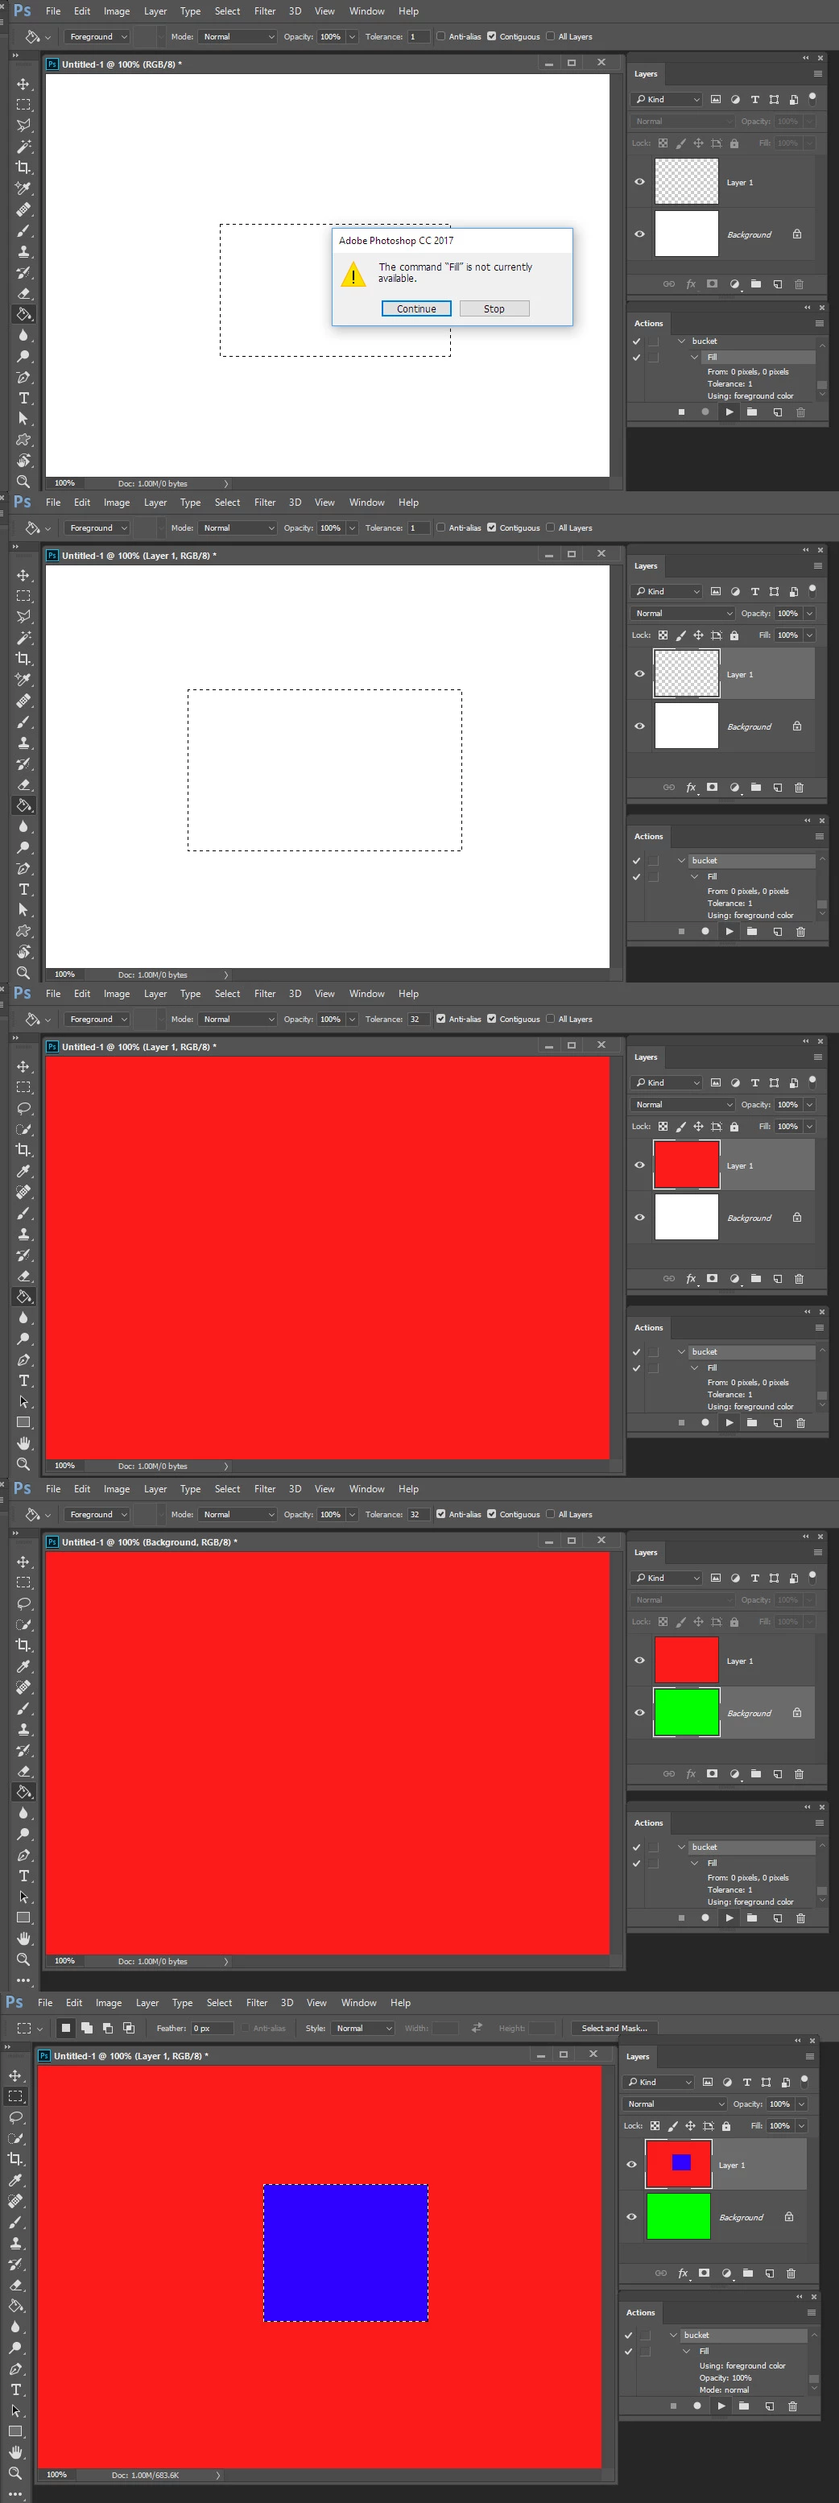This screenshot has width=839, height=2503.
Task: Open 3D menu in bottom screenshot's menu bar
Action: tap(287, 2004)
